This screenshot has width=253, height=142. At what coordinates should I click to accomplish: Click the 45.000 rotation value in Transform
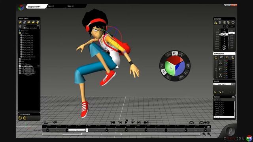232,69
